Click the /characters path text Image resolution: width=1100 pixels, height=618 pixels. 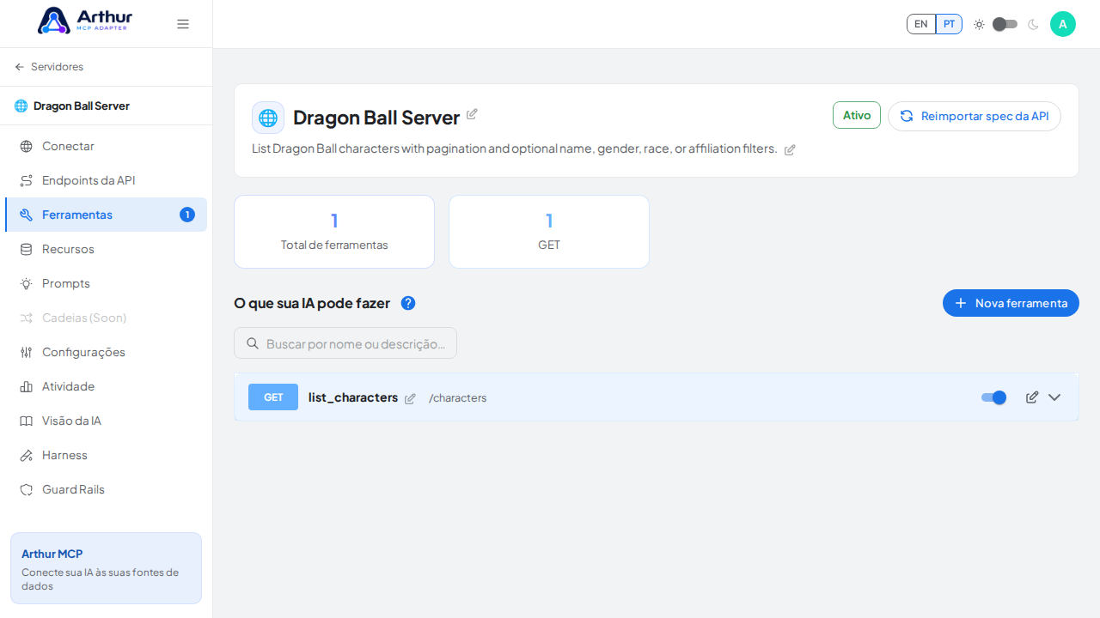tap(458, 397)
